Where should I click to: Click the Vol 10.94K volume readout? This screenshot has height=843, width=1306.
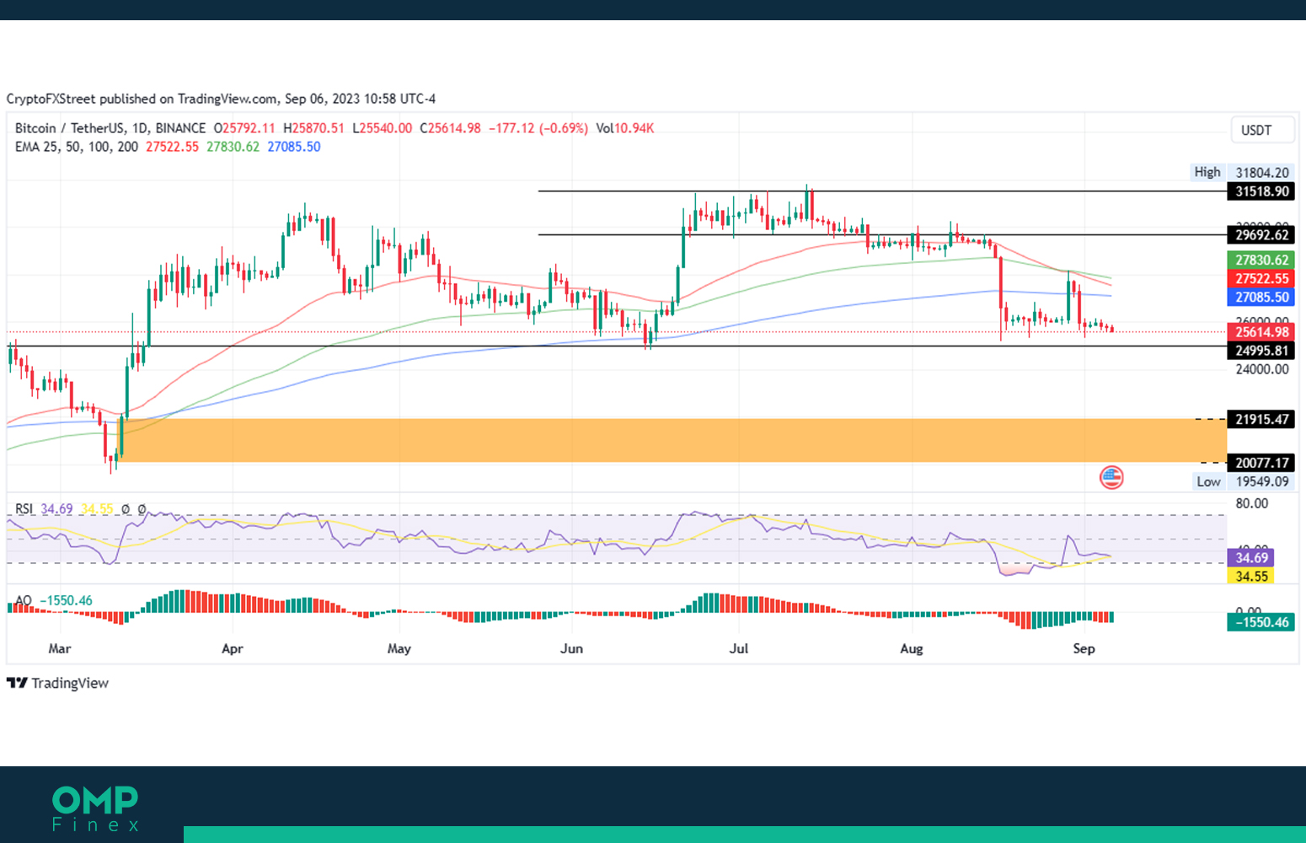click(624, 128)
